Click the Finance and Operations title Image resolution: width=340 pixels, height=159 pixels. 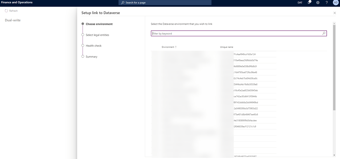click(x=17, y=2)
